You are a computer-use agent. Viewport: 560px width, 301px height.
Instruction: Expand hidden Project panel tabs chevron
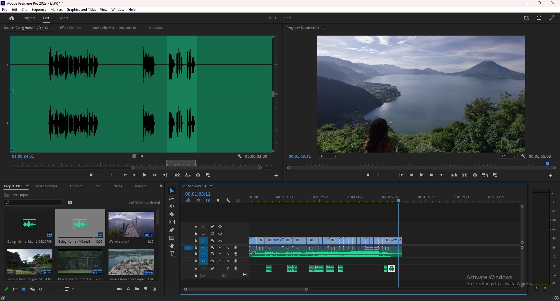161,186
